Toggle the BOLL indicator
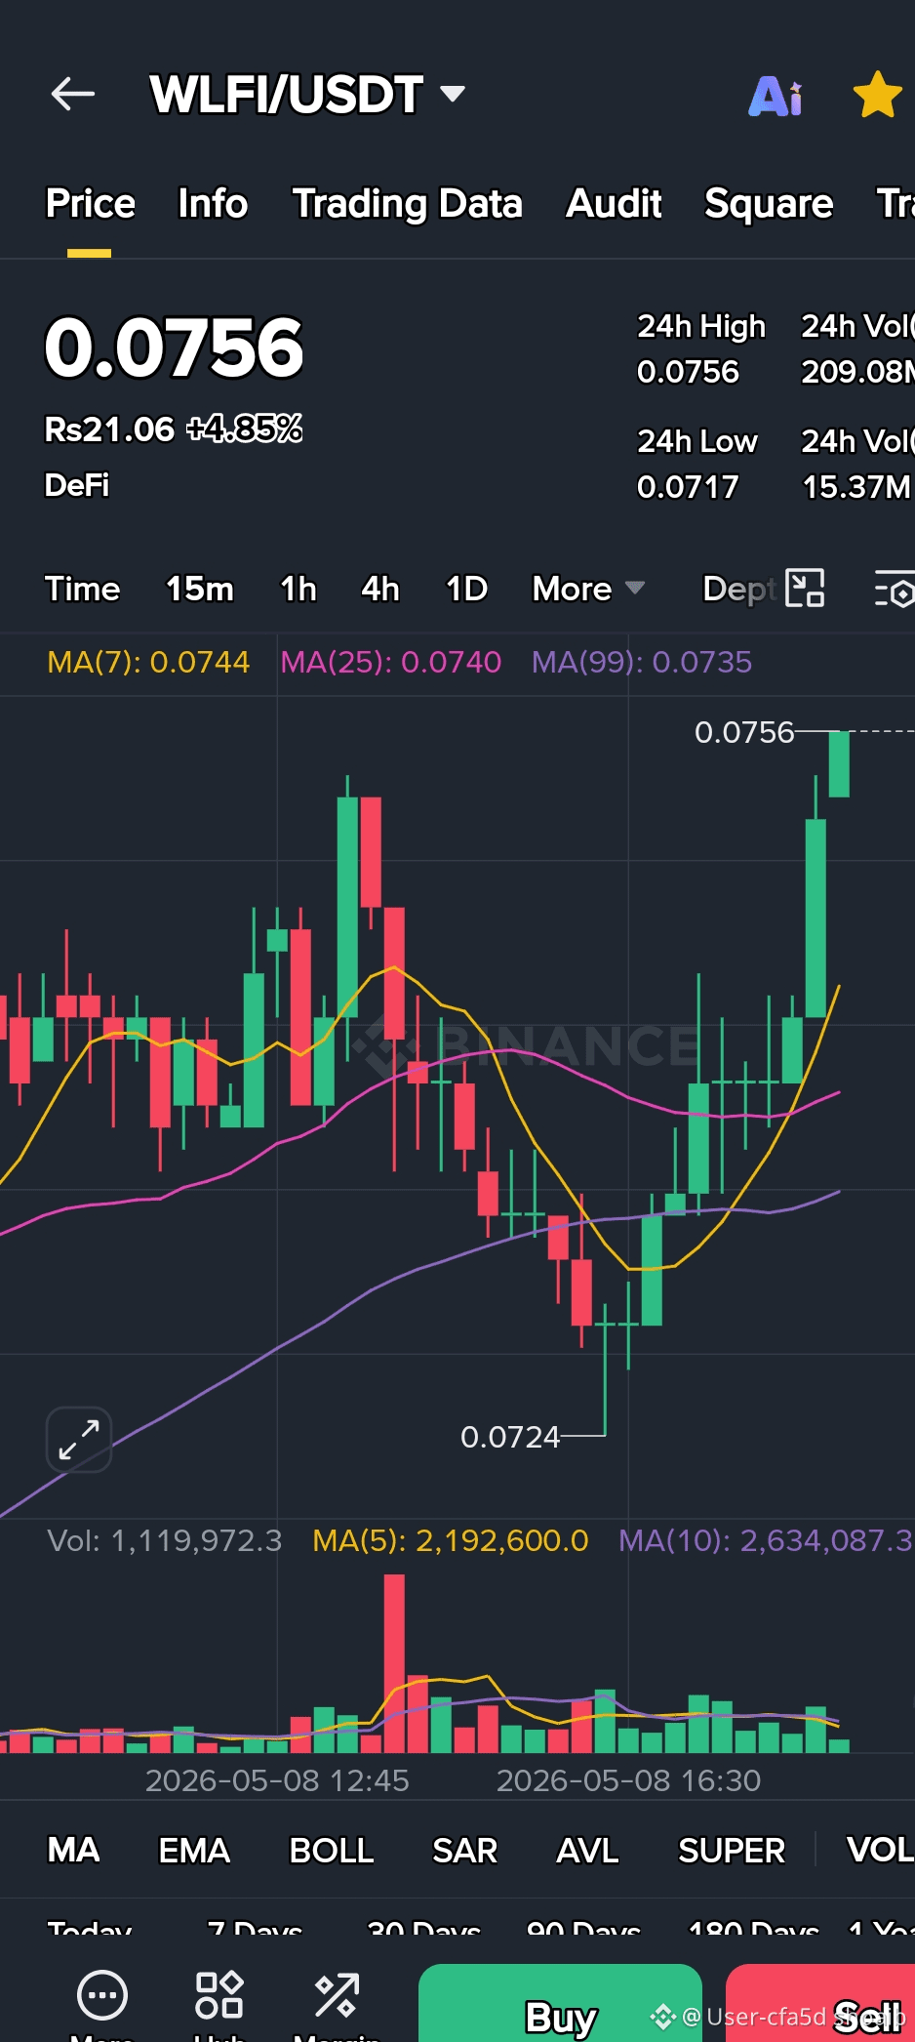Viewport: 915px width, 2042px height. pyautogui.click(x=332, y=1850)
